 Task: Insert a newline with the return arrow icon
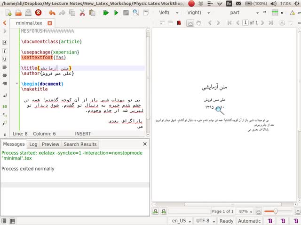[x=5, y=95]
